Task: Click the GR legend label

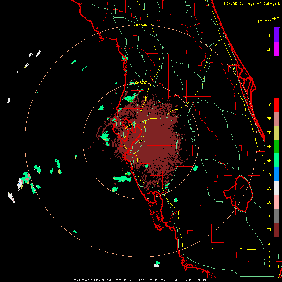Action: (x=269, y=119)
